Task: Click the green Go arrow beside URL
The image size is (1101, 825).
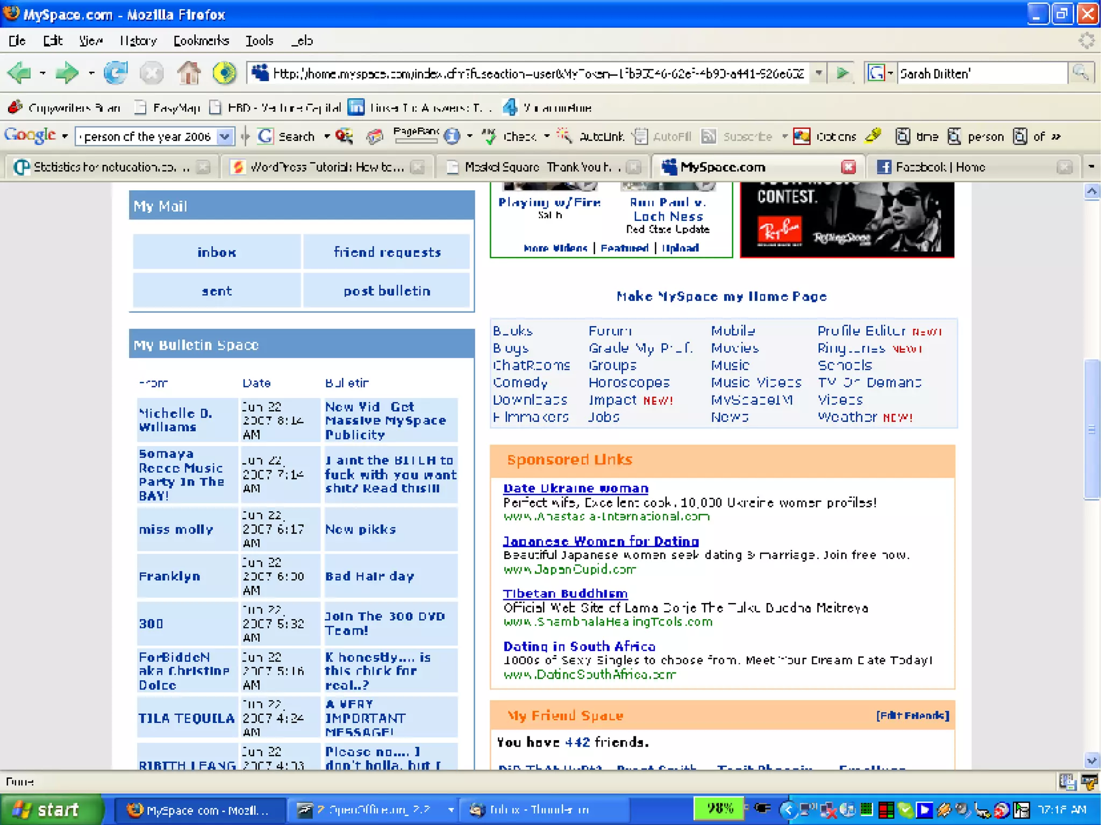Action: [842, 73]
